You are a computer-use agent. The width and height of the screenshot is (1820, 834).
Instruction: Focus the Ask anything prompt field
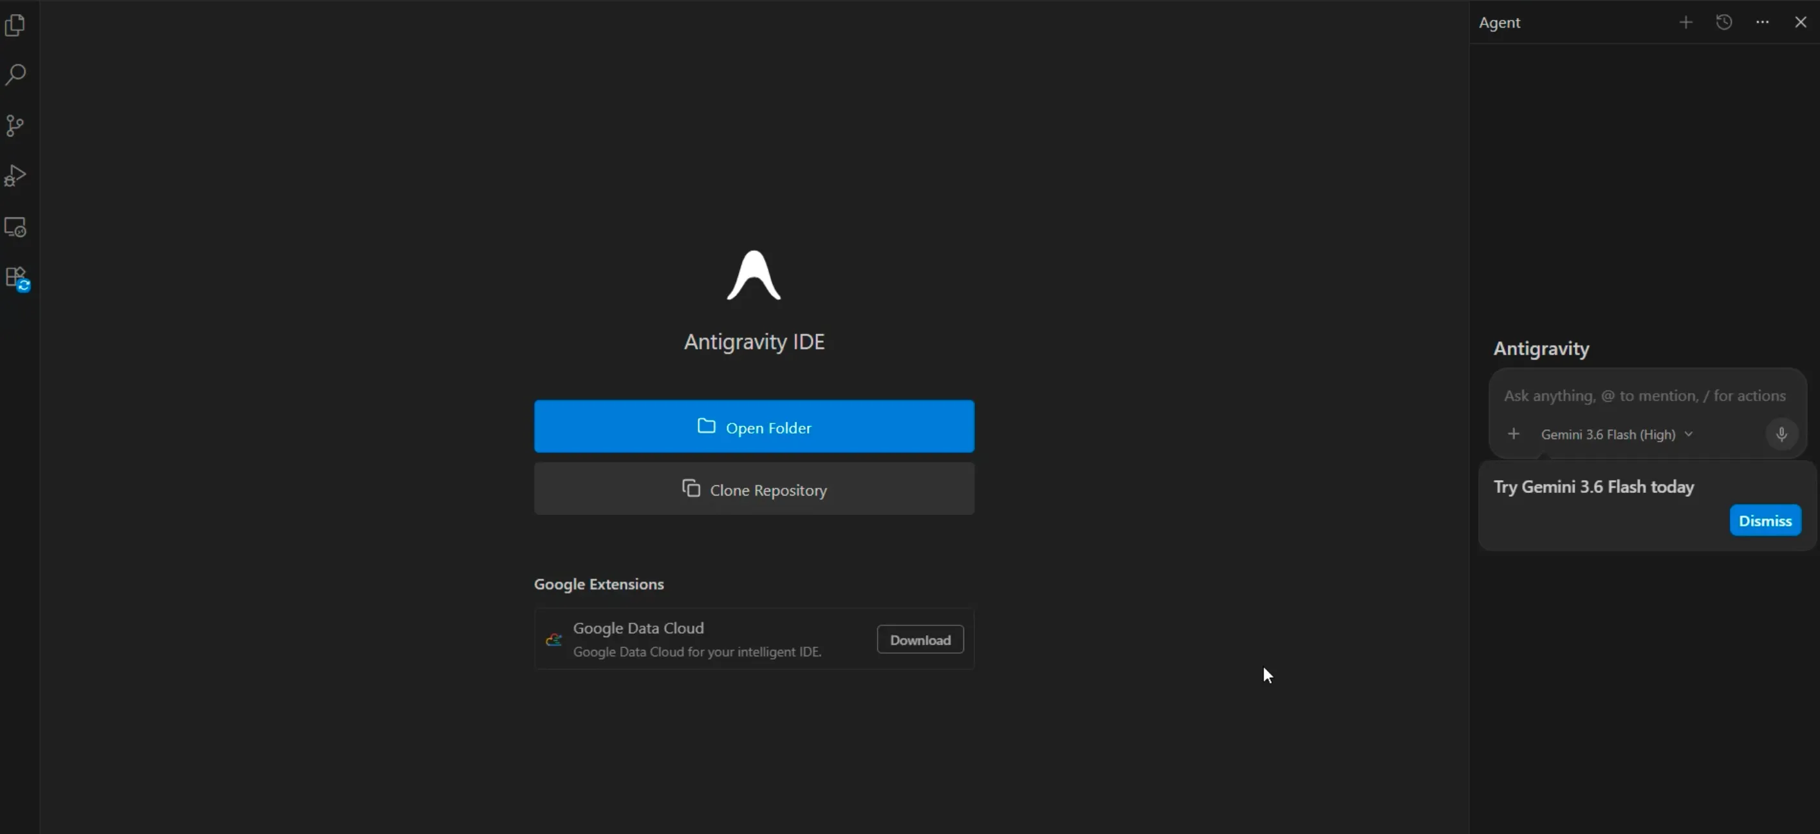click(1645, 396)
